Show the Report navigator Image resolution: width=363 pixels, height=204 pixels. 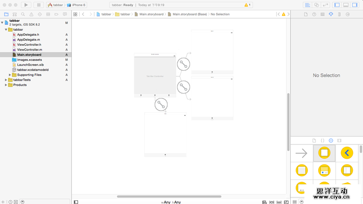[x=65, y=14]
